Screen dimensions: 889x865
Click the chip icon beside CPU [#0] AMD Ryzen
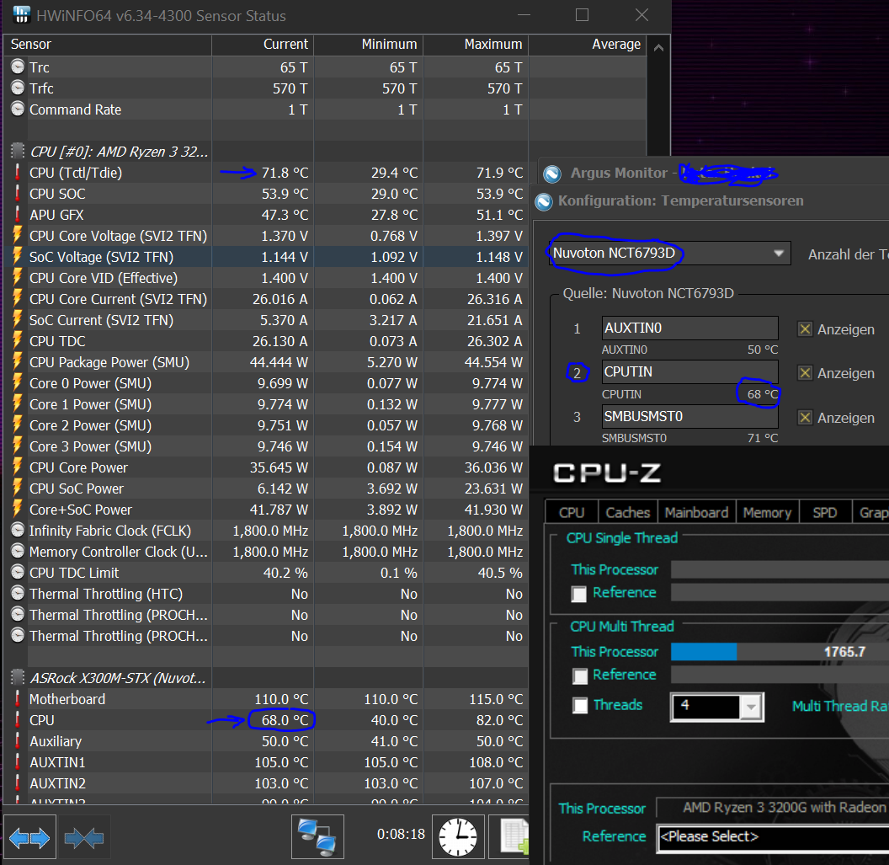pos(18,151)
